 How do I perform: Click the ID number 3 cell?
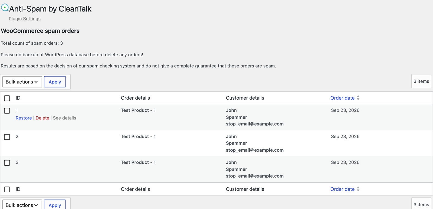pos(17,162)
